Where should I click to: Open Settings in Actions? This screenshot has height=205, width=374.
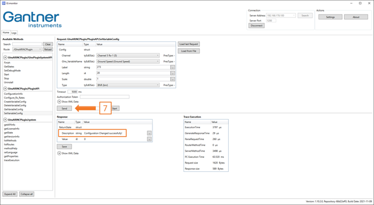tap(330, 17)
